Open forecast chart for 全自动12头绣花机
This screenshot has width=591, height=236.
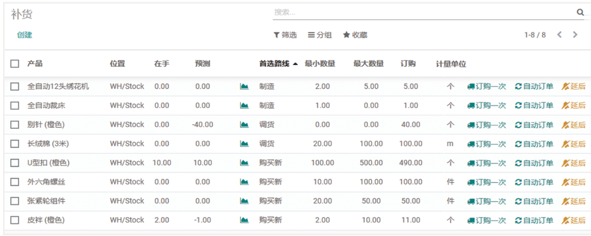tap(245, 86)
